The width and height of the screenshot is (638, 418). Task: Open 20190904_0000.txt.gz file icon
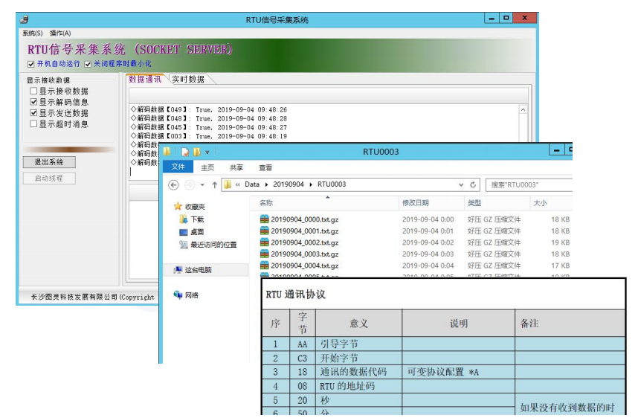pos(264,219)
